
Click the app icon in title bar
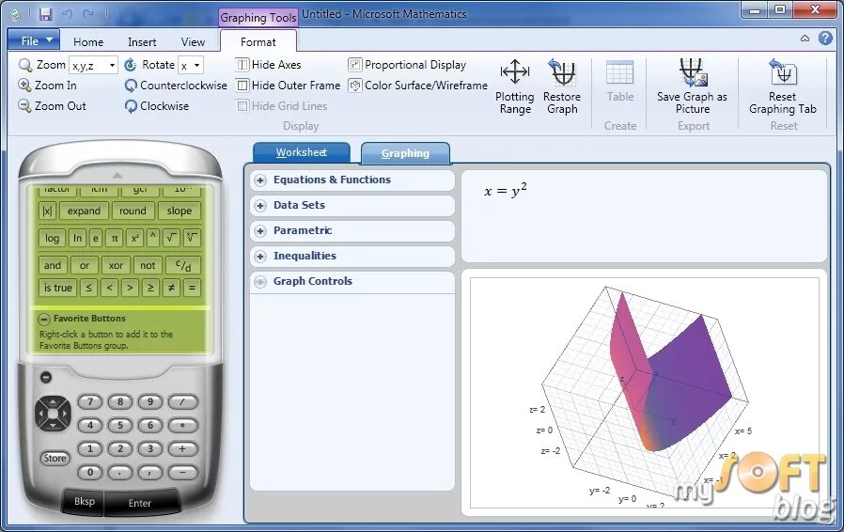pyautogui.click(x=16, y=15)
